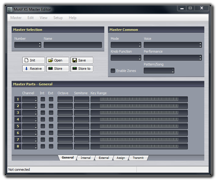Image resolution: width=219 pixels, height=183 pixels.
Task: Open the Help menu
Action: [72, 18]
